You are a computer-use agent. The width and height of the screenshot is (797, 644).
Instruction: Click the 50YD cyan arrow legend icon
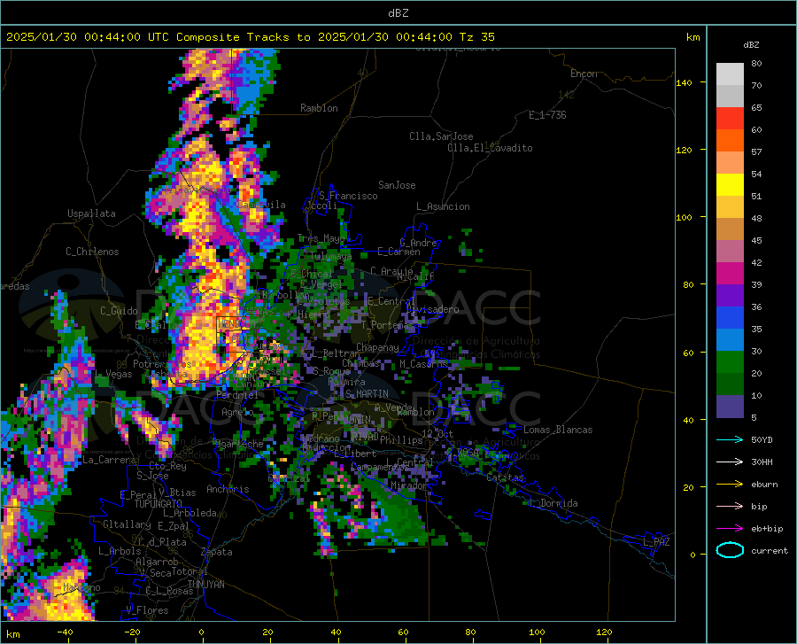(730, 439)
